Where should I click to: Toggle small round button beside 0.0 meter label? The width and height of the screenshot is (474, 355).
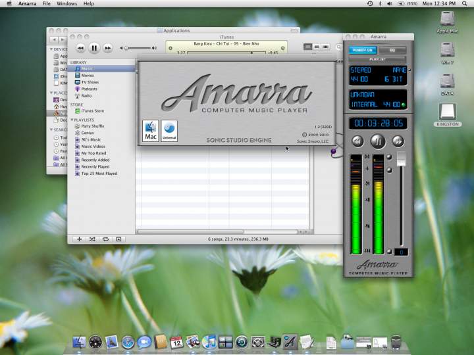point(389,157)
